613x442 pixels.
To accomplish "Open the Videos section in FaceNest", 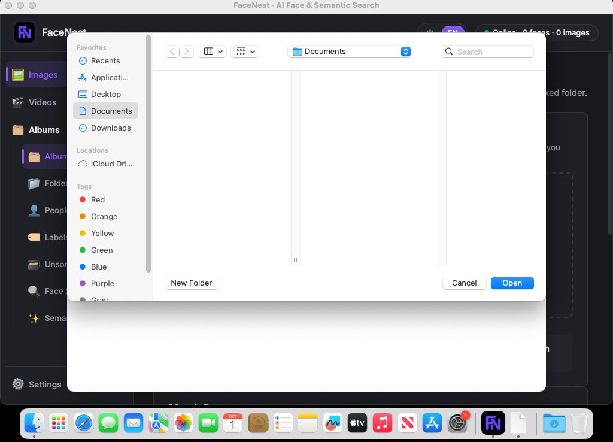I will tap(35, 102).
